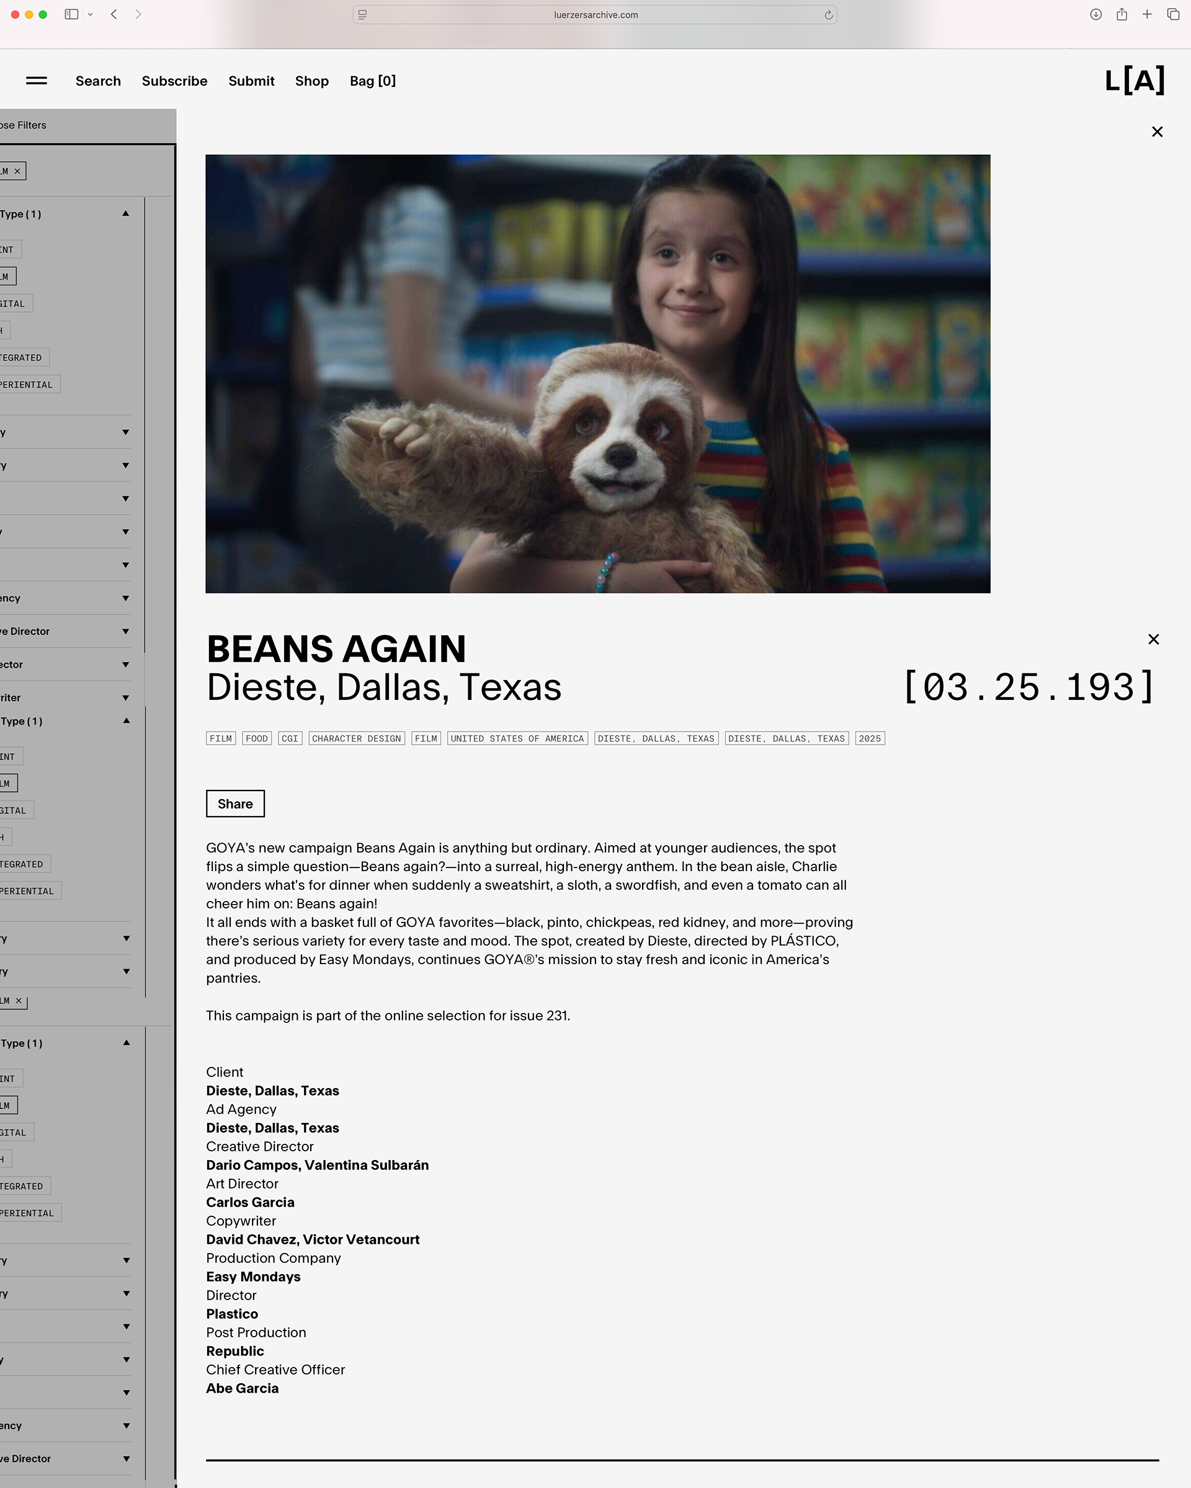Show the Safari tab overview

click(1173, 14)
